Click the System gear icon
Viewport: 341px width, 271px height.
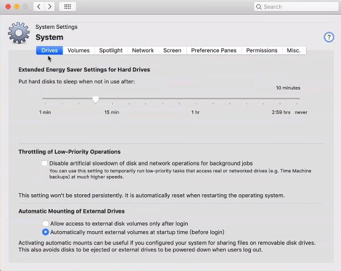18,33
